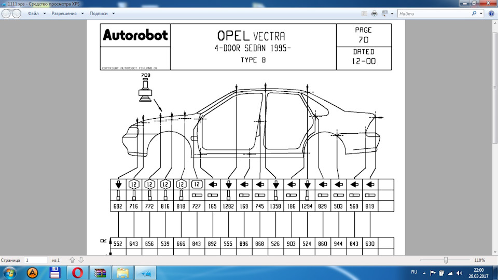Click the Страница page number field

36,260
